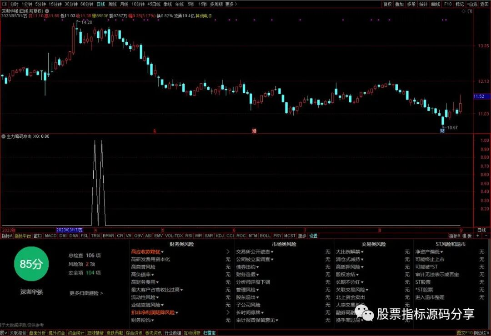
Task: Select the 60分钟 timeframe
Action: [87, 4]
